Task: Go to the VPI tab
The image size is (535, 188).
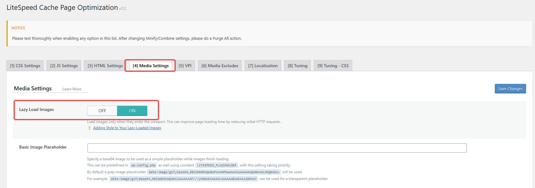Action: (x=185, y=66)
